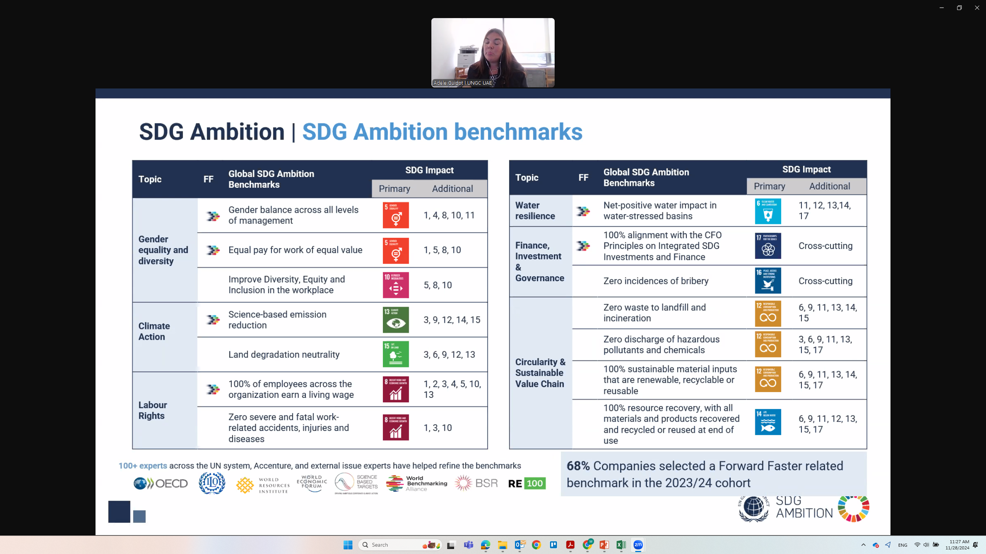Click Adele Guidot's video thumbnail
This screenshot has height=554, width=986.
tap(493, 52)
